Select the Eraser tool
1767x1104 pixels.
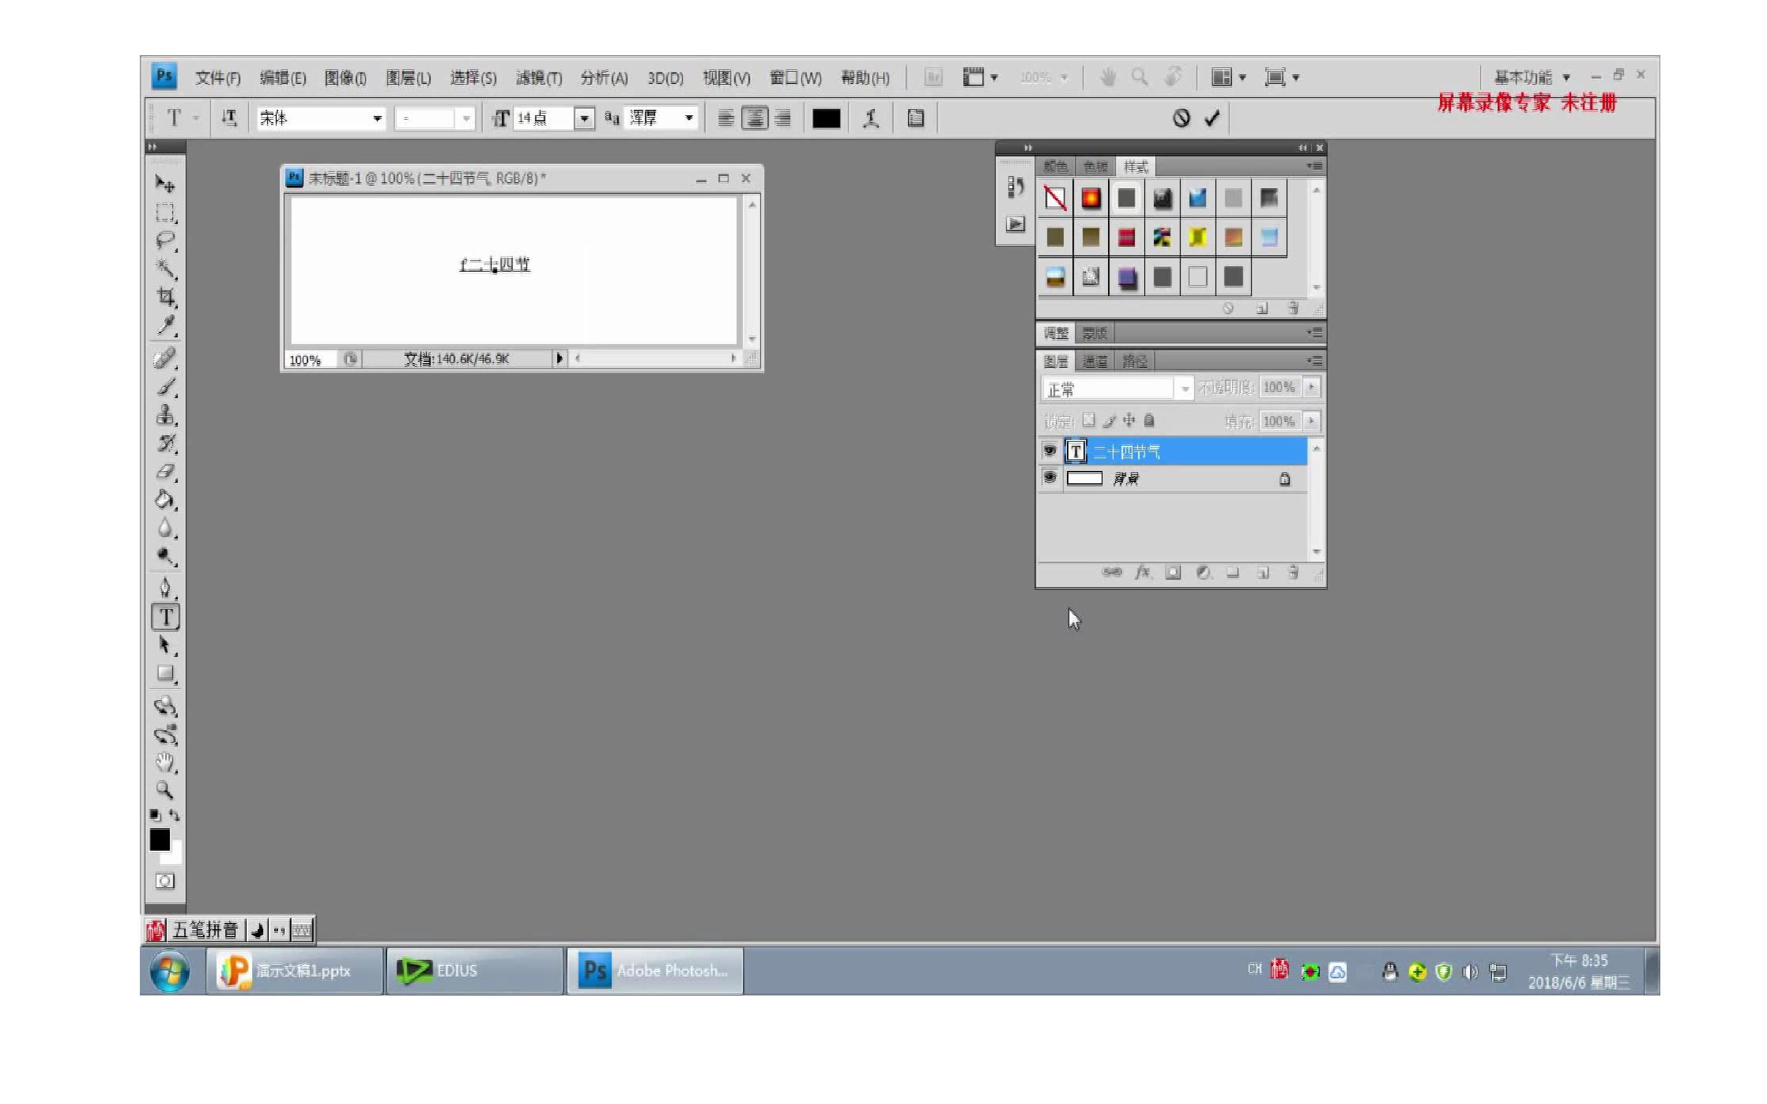coord(166,472)
